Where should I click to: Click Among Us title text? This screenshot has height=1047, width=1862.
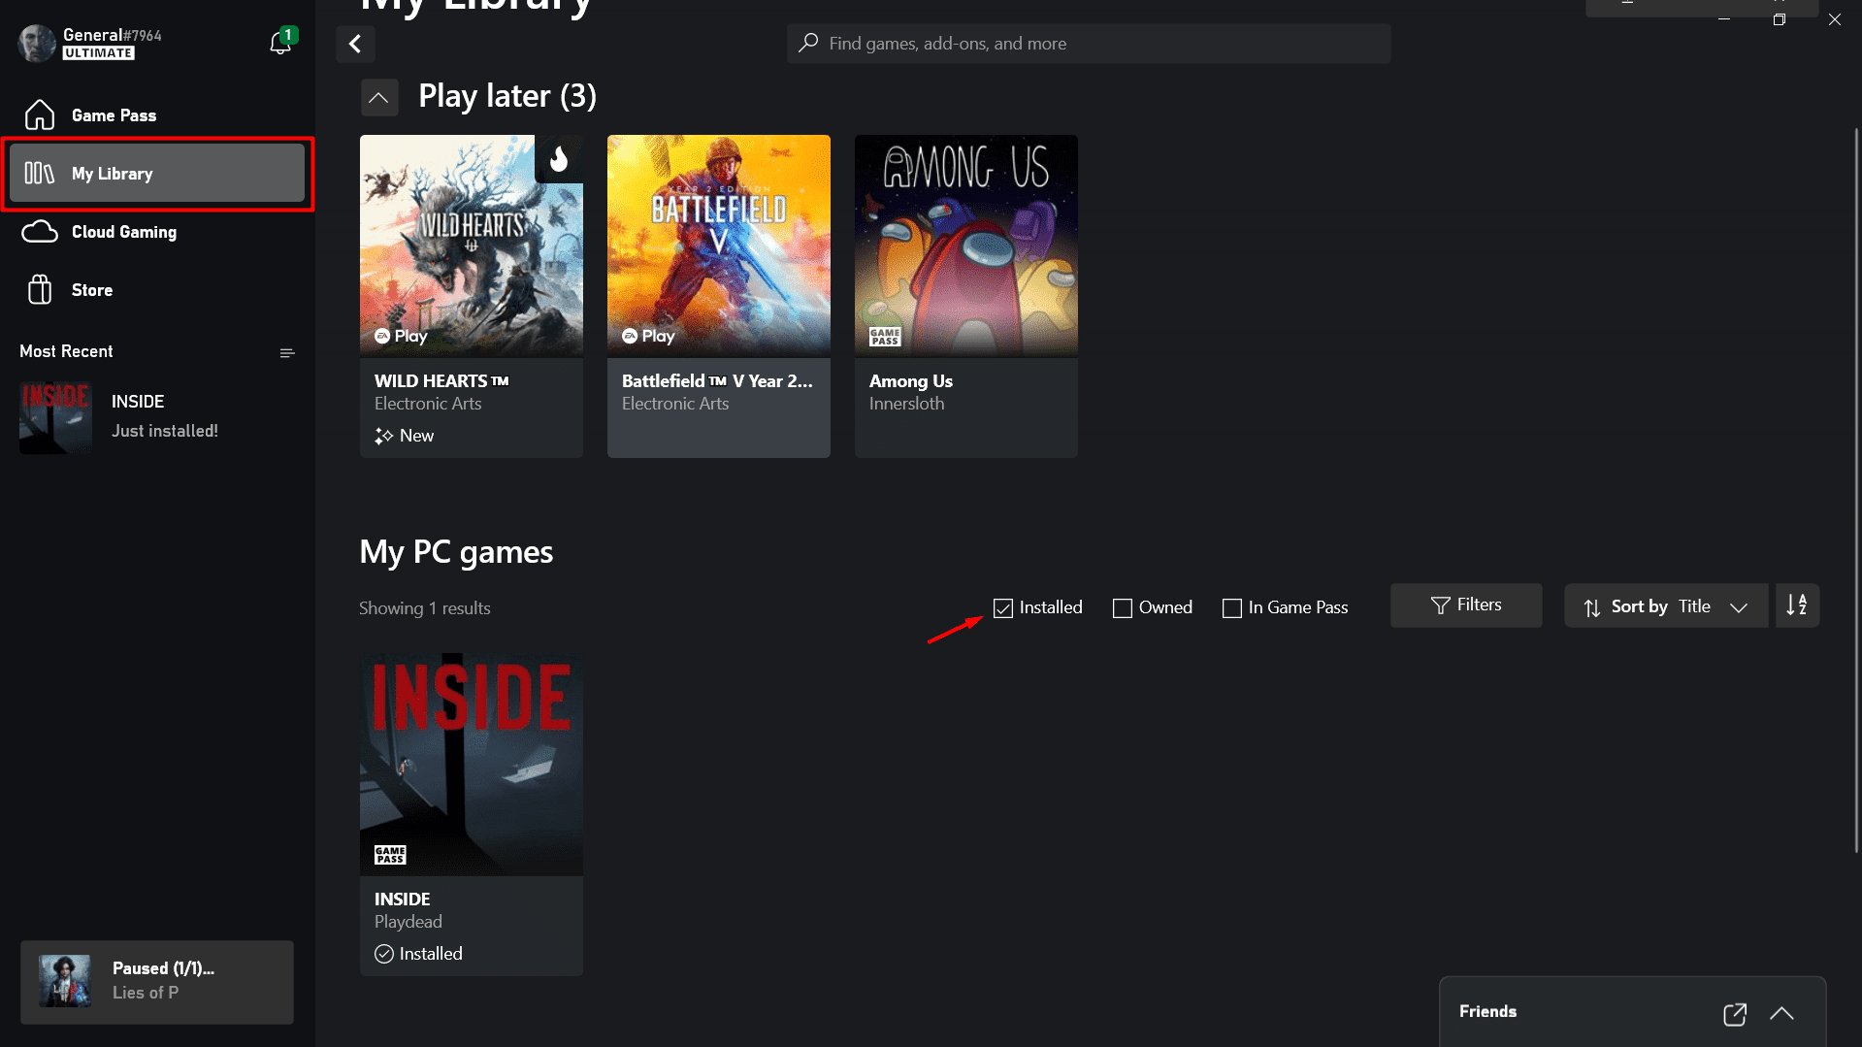point(911,381)
